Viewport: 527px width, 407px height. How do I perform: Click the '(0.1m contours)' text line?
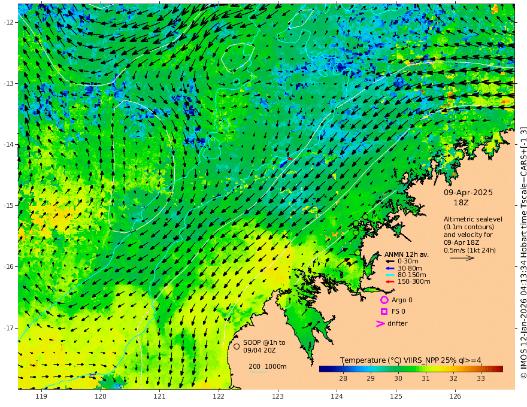point(468,227)
